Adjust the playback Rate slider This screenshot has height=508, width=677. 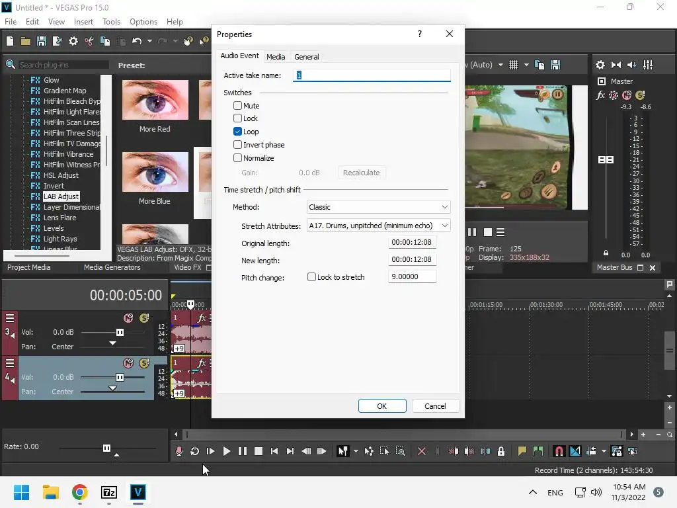(x=106, y=448)
